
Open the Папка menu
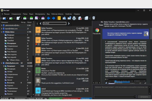(x=25, y=14)
